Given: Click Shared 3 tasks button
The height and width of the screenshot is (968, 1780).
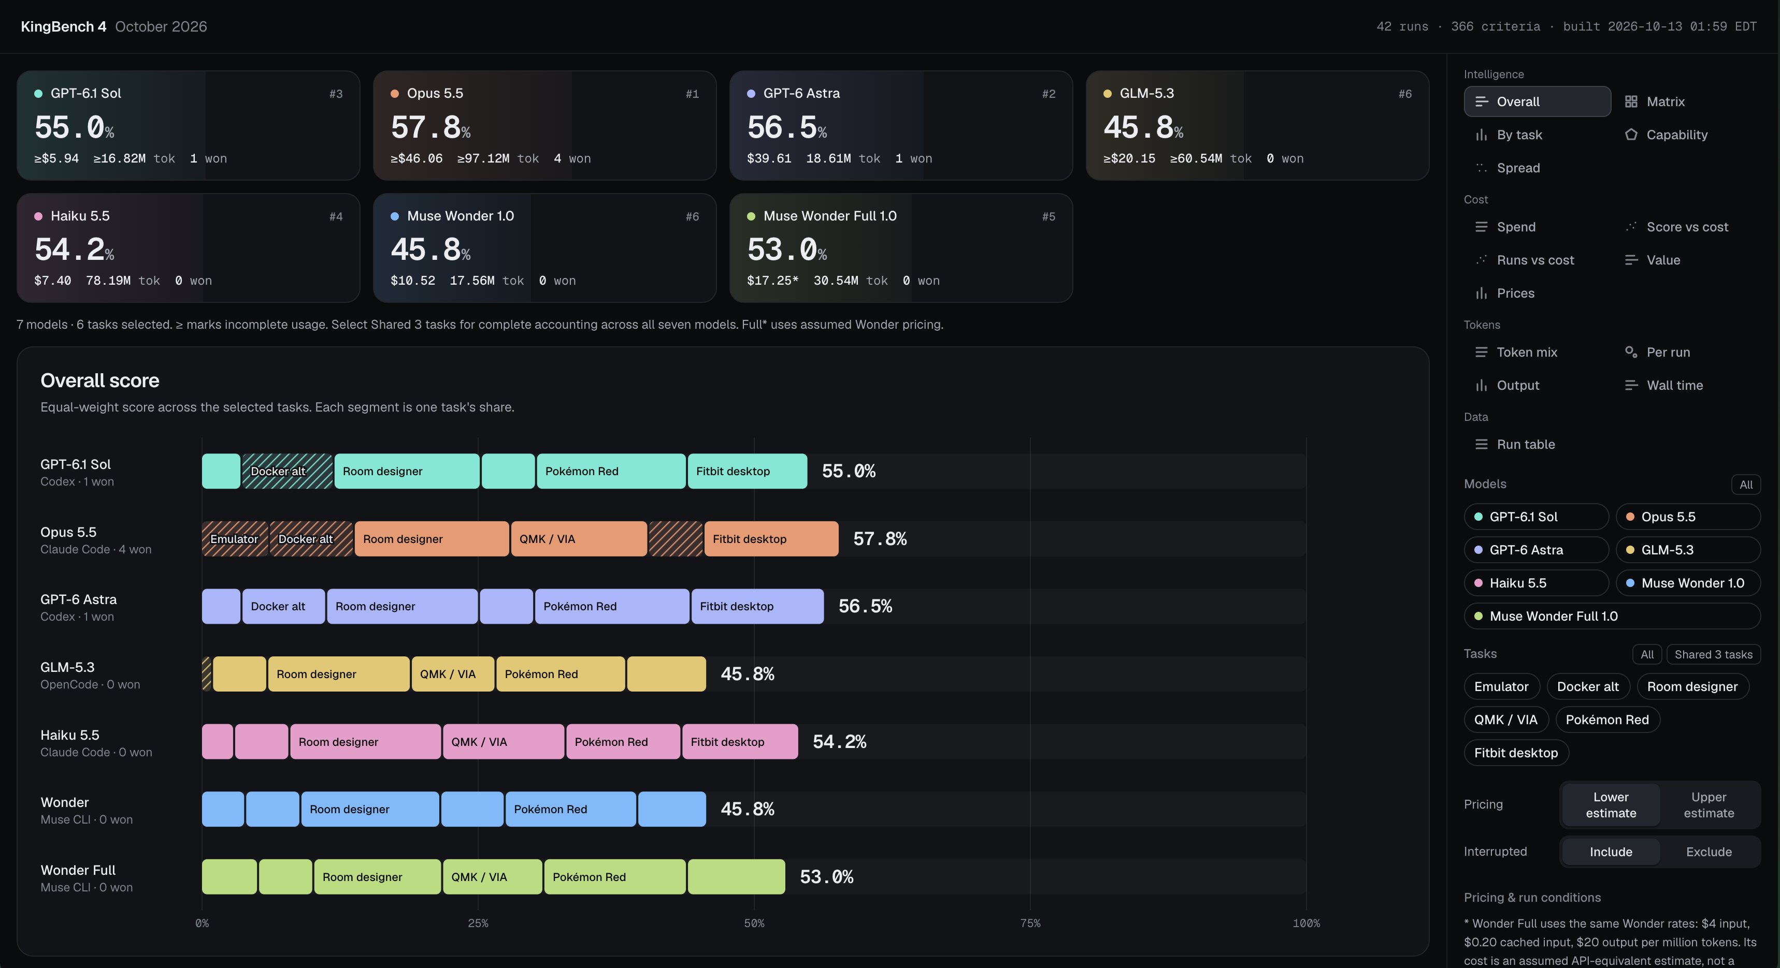Looking at the screenshot, I should pyautogui.click(x=1713, y=654).
